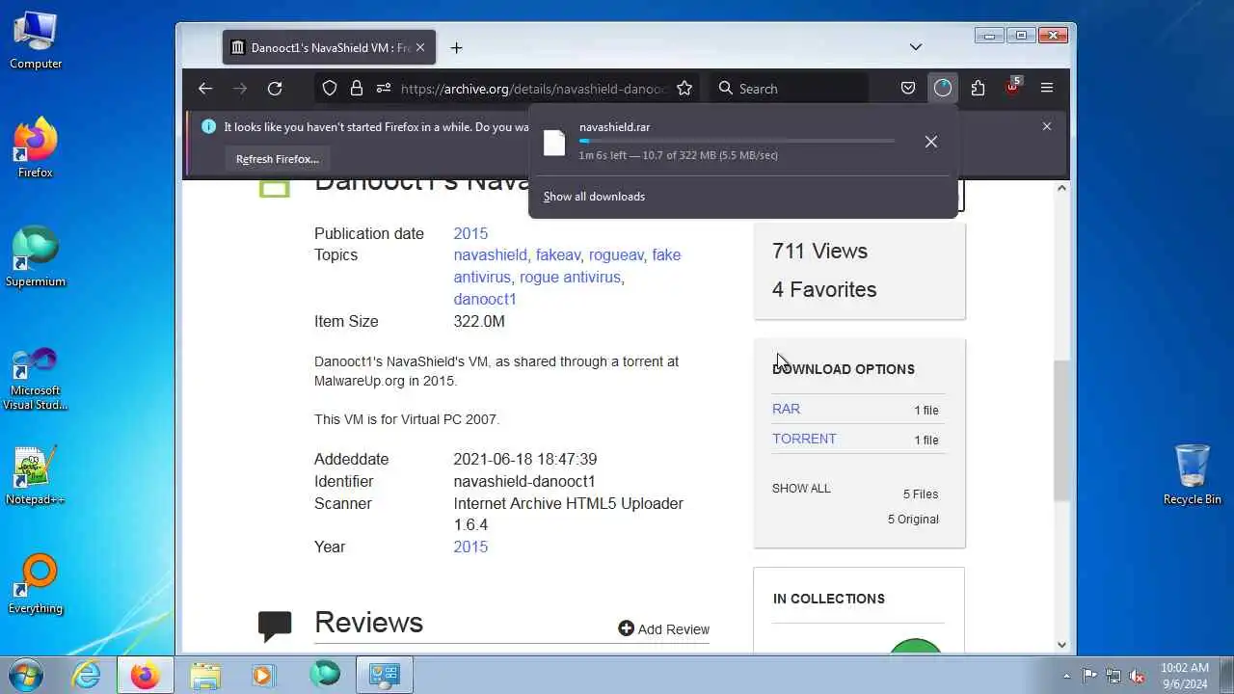Open the Save to Pocket icon
The image size is (1234, 694).
(x=908, y=89)
